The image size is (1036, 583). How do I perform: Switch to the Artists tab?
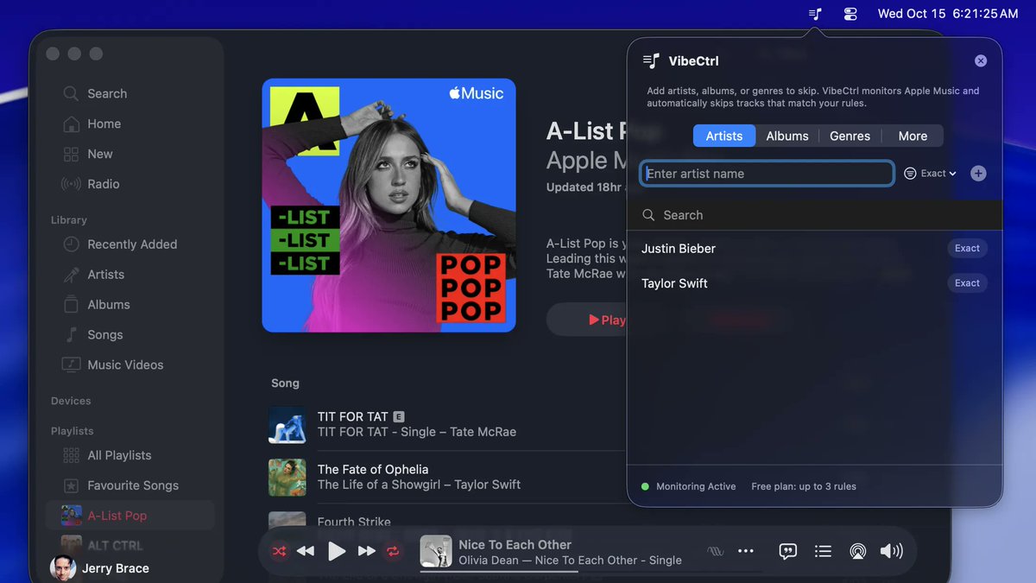click(x=724, y=136)
